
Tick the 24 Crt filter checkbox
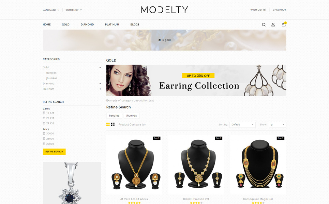coord(44,123)
